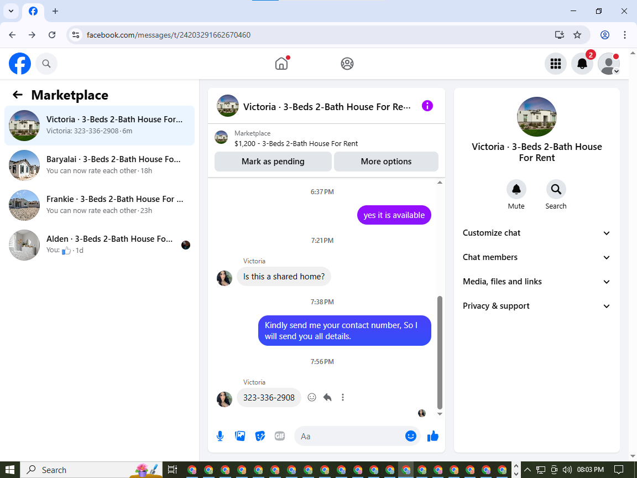
Task: Click the 'Kindly send me your contact number' message
Action: 344,330
